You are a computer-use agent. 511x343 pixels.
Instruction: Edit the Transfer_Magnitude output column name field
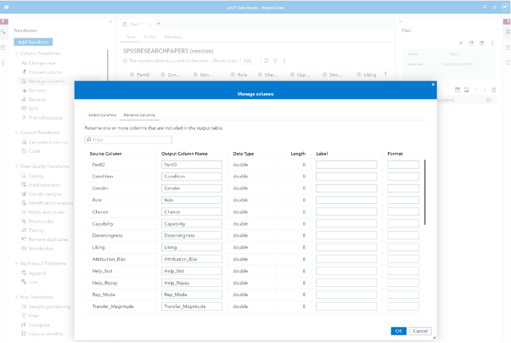192,306
